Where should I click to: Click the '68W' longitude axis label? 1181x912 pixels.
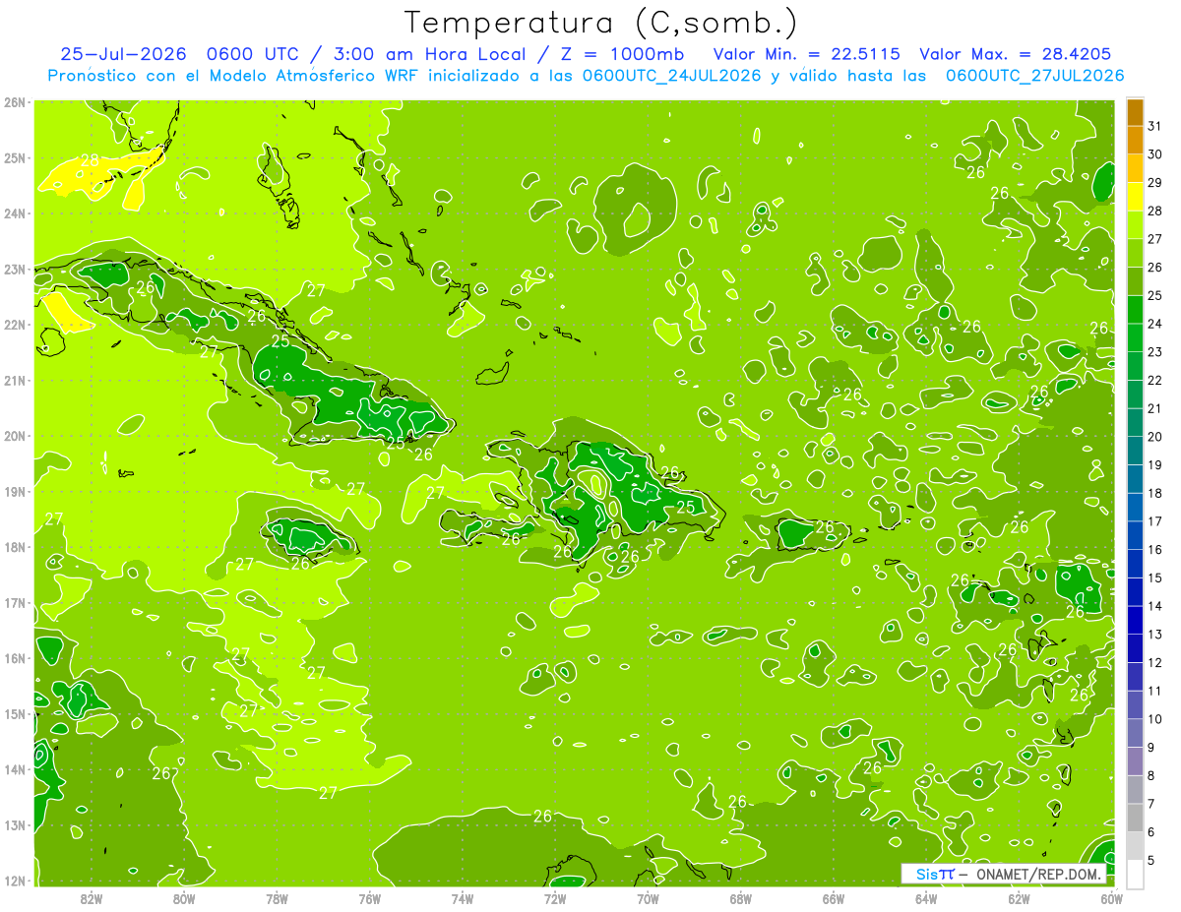(x=740, y=899)
